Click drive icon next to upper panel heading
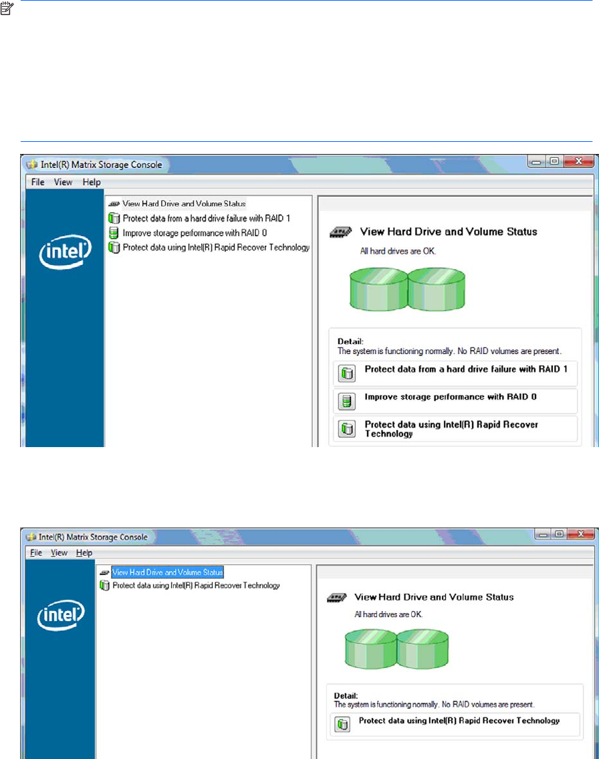Viewport: 599px width, 759px height. click(x=340, y=232)
